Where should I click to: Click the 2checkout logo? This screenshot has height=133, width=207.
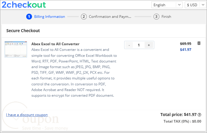[24, 5]
